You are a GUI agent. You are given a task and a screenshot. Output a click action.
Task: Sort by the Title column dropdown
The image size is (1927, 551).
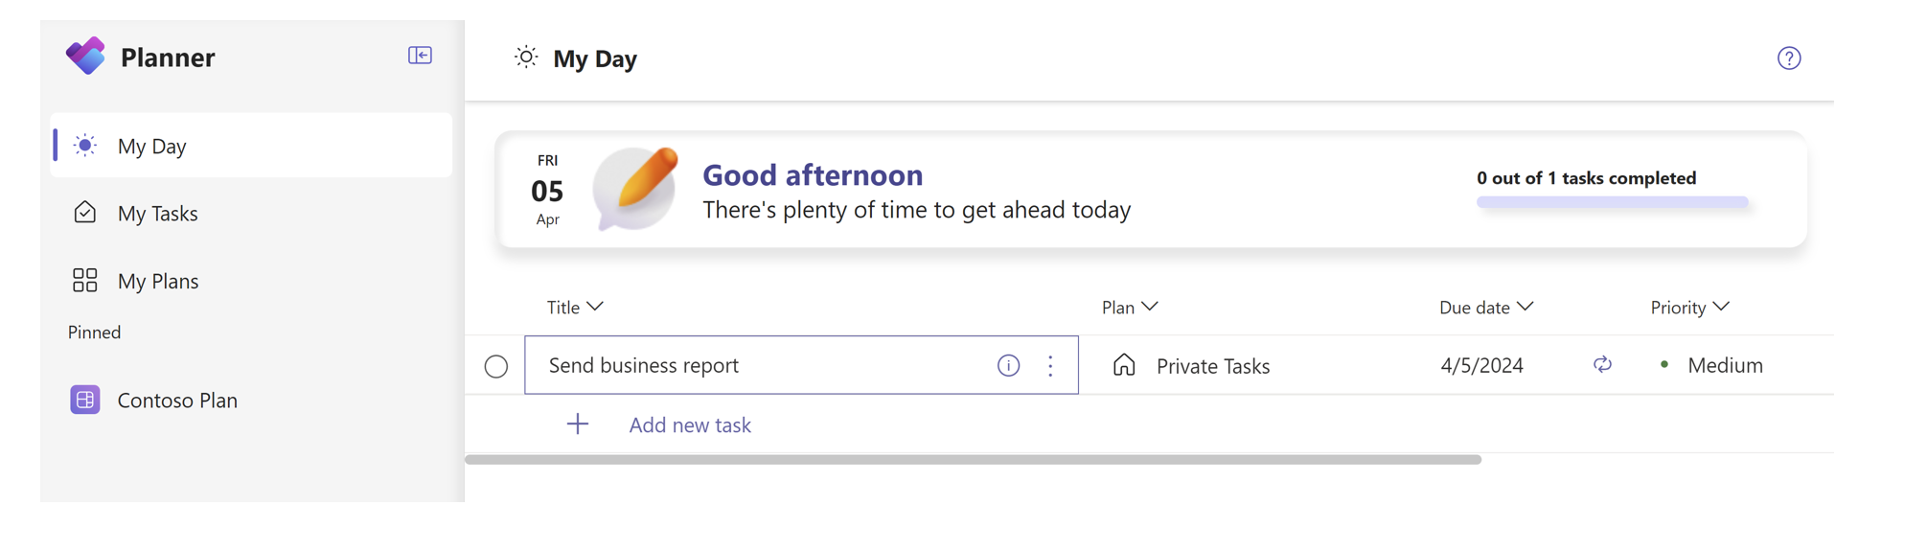575,307
